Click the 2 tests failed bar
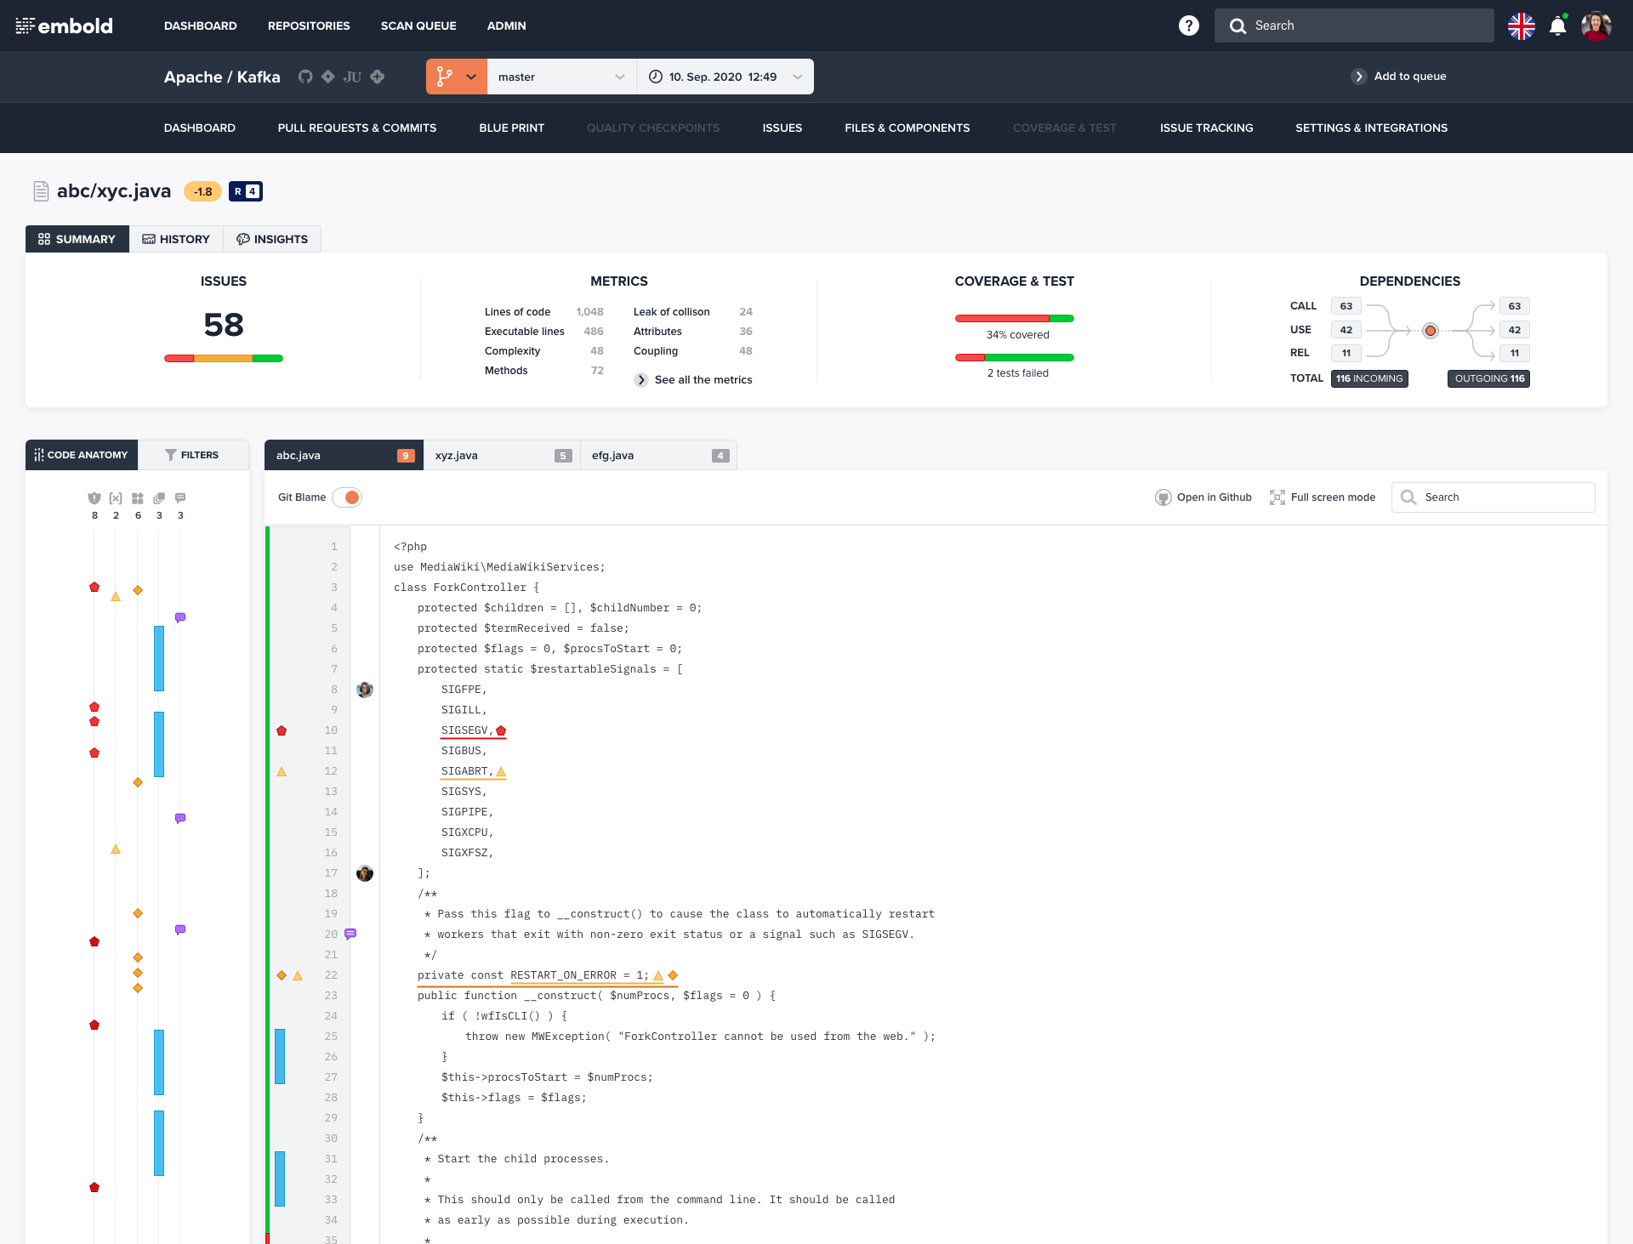 pos(1015,358)
